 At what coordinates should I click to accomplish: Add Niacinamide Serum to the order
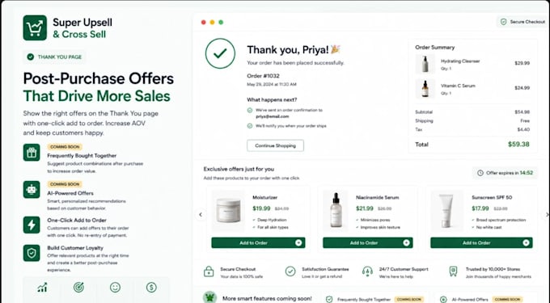click(x=367, y=242)
